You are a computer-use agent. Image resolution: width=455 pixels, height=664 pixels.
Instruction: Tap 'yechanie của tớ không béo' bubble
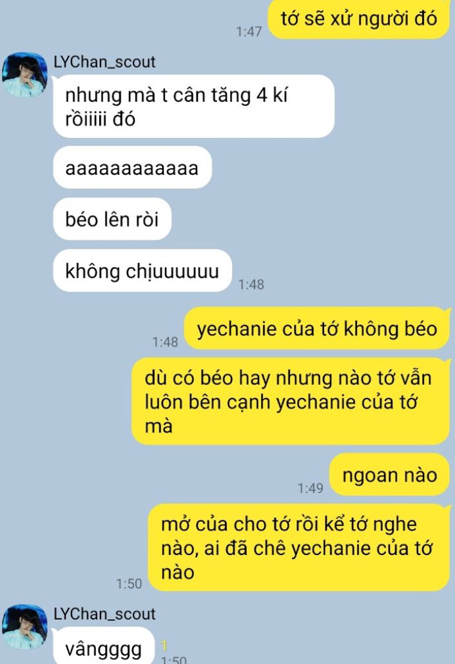point(316,329)
